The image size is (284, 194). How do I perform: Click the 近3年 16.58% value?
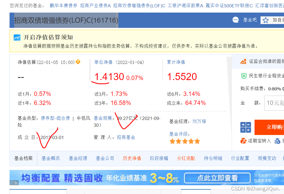121,103
